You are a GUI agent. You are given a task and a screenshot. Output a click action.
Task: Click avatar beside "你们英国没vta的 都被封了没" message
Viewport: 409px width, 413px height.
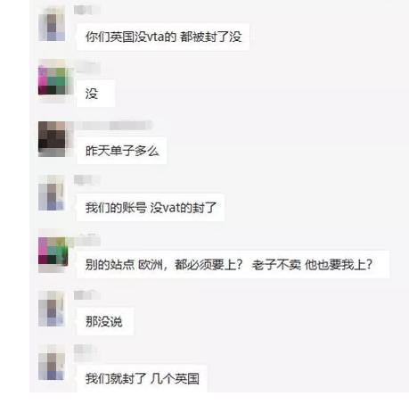click(52, 23)
